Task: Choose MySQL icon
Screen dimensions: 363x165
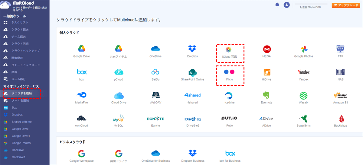Action: (x=119, y=118)
